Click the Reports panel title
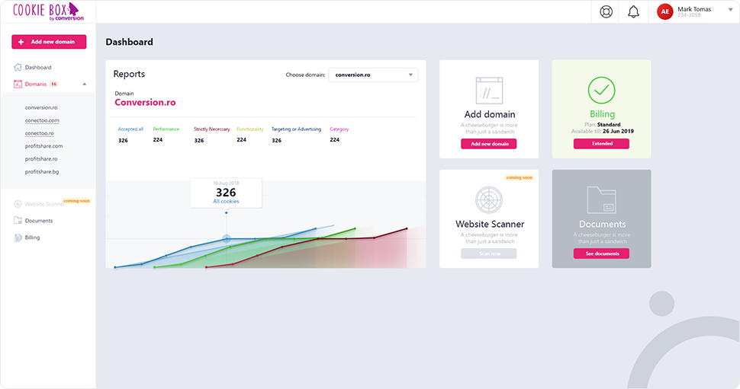Screen dimensions: 740x389 pos(129,74)
